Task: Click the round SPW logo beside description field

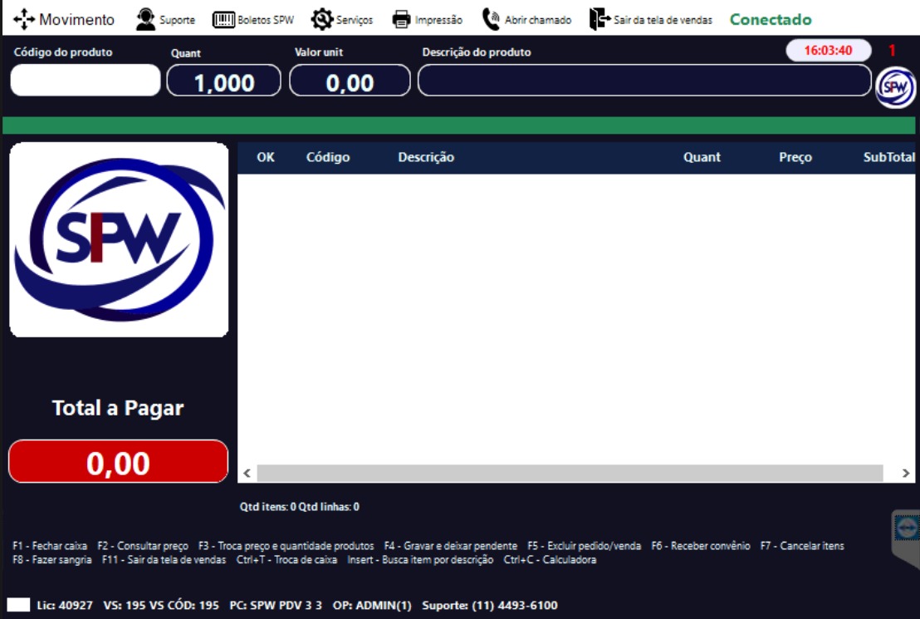Action: (895, 87)
